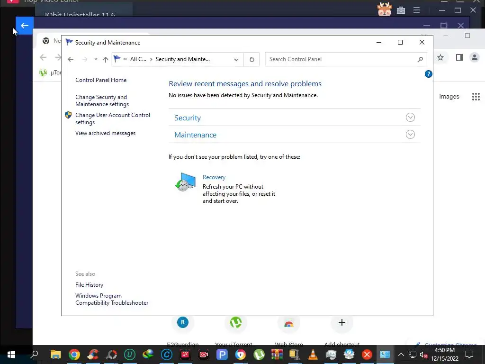Open the red X app on taskbar
This screenshot has width=485, height=364.
[367, 355]
